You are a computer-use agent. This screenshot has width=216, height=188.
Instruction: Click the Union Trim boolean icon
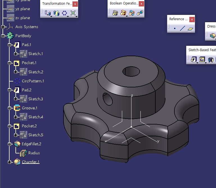132,13
